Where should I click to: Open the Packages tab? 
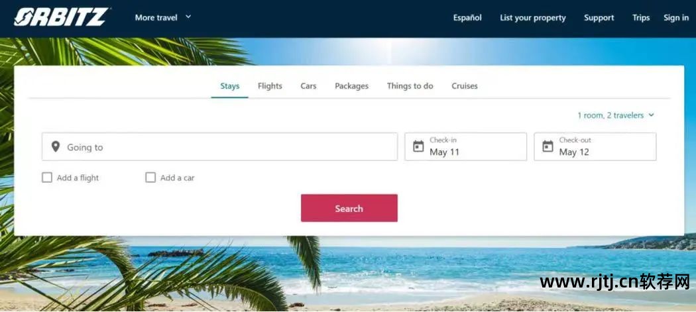click(x=351, y=86)
